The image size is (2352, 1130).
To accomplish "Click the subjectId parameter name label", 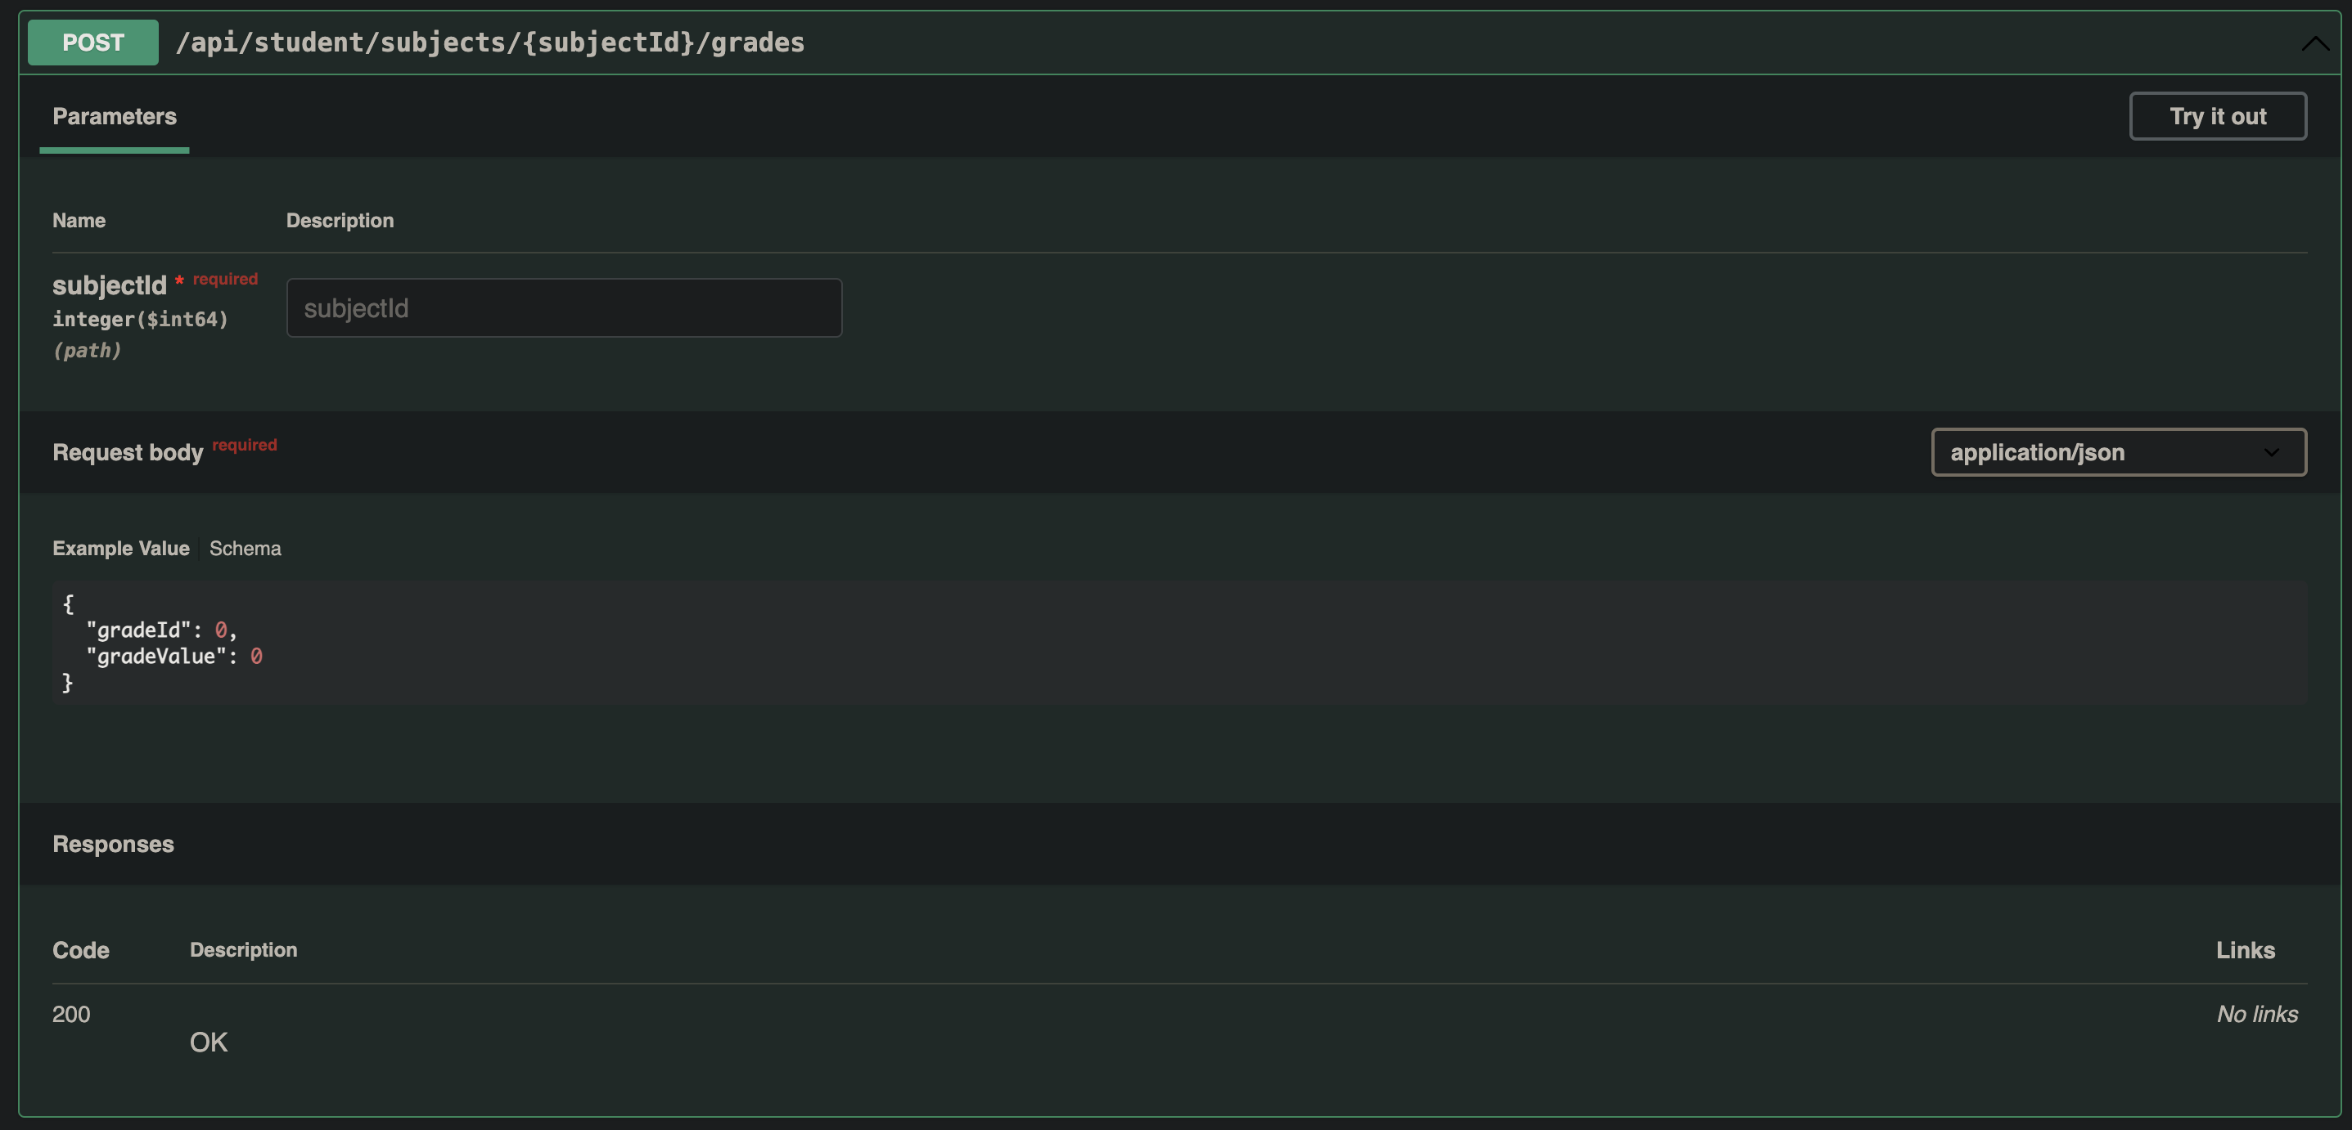I will (x=110, y=285).
